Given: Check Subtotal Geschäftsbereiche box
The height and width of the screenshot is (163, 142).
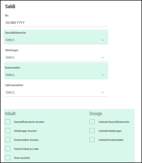Looking at the screenshot, I should (x=92, y=122).
